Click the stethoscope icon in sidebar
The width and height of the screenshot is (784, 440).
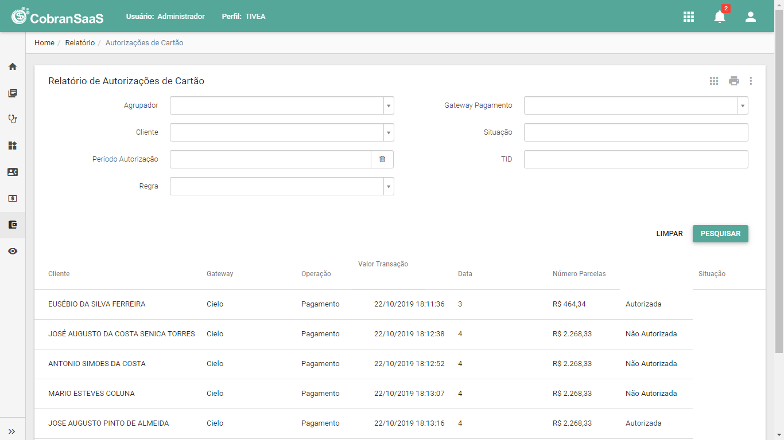tap(13, 119)
